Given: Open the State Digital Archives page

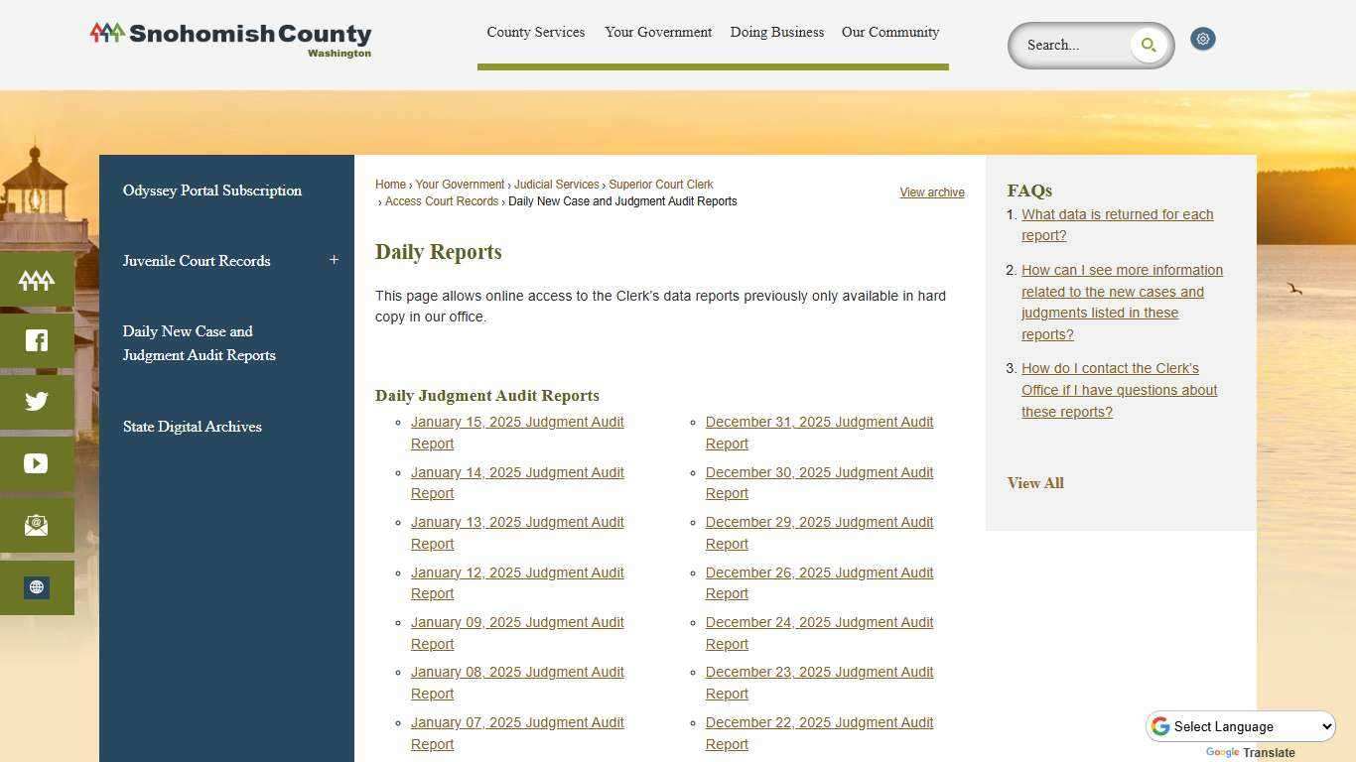Looking at the screenshot, I should coord(192,426).
